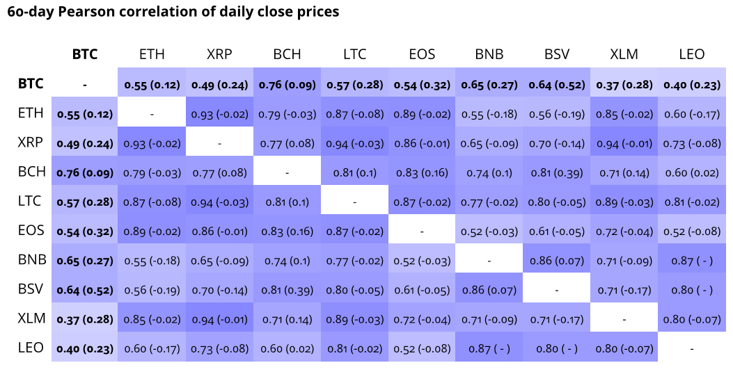Select the ETH column header
This screenshot has width=733, height=372.
coord(152,54)
